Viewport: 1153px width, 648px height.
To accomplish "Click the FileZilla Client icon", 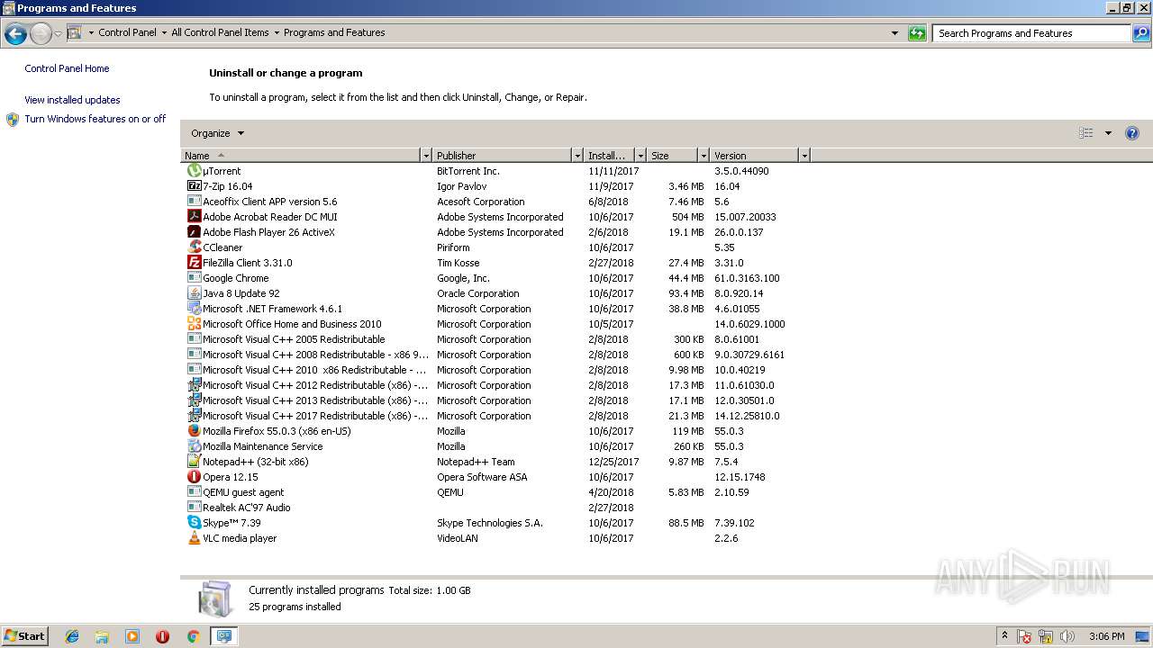I will [194, 263].
